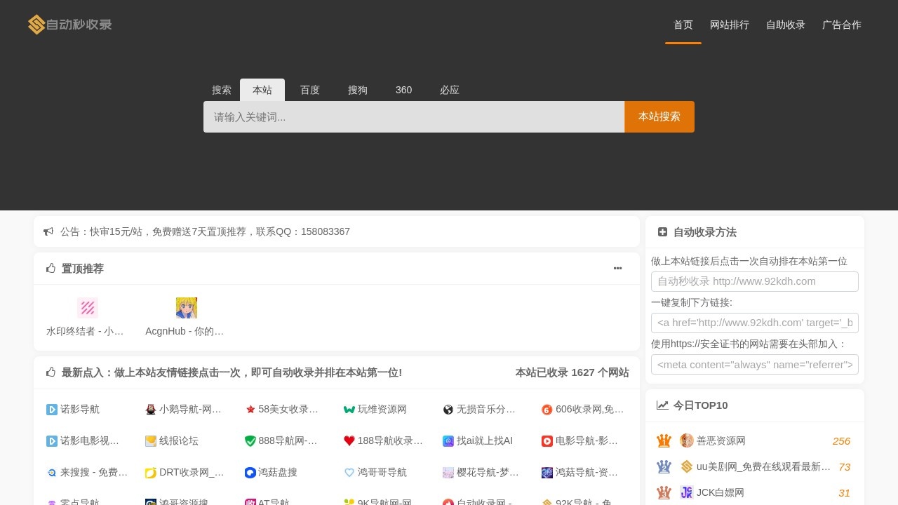The height and width of the screenshot is (505, 898).
Task: Click the DRT收录网 favicon
Action: (x=151, y=473)
